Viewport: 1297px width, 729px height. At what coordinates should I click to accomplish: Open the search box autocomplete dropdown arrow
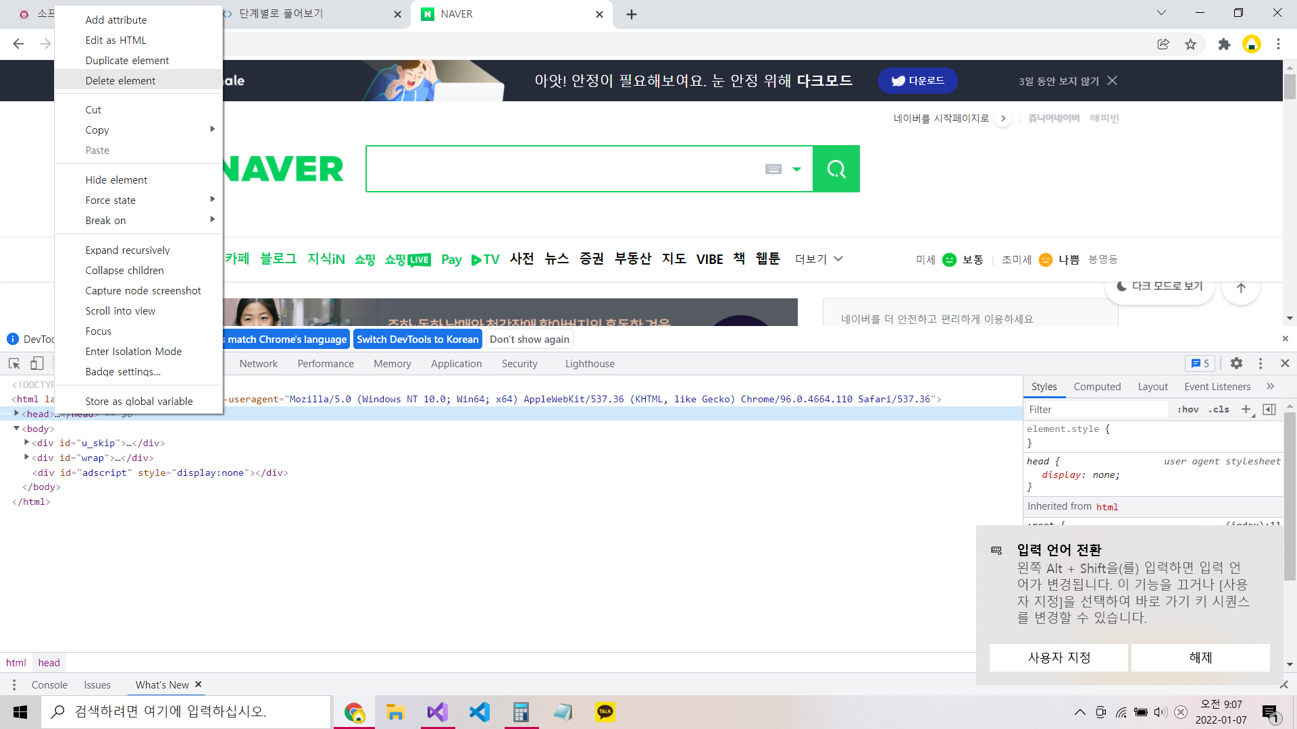click(x=797, y=169)
